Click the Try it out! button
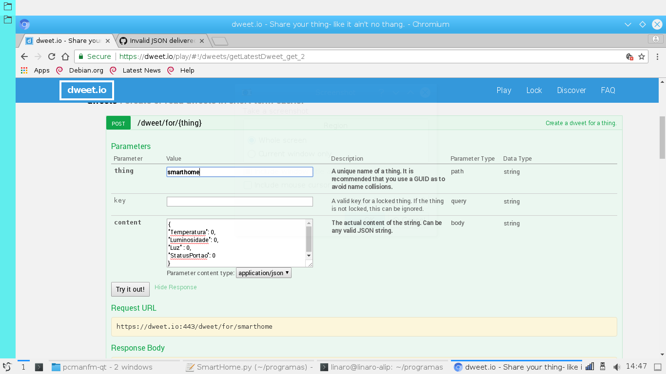666x374 pixels. 130,289
